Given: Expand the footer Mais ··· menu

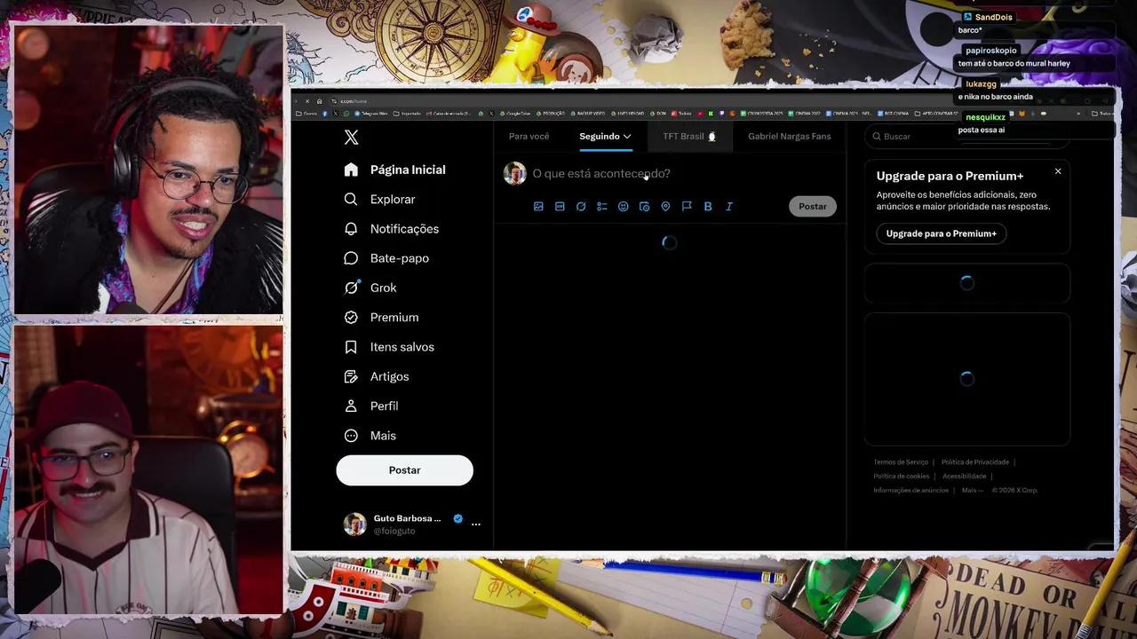Looking at the screenshot, I should point(972,491).
